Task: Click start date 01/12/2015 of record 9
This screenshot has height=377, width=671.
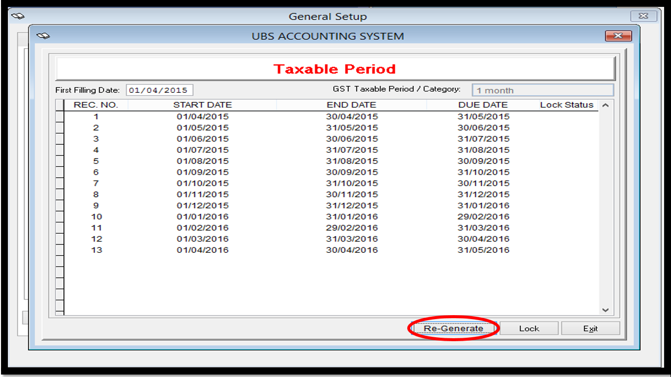Action: 203,206
